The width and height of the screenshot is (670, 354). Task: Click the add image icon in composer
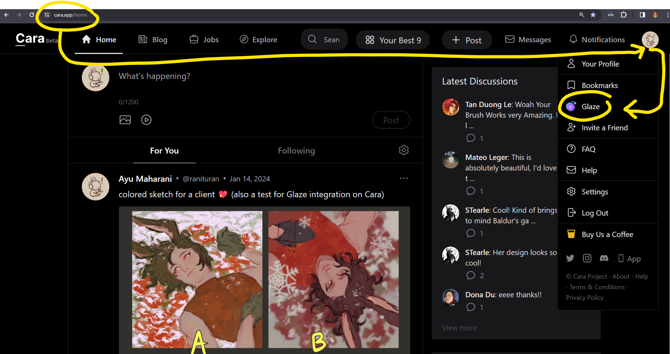125,120
